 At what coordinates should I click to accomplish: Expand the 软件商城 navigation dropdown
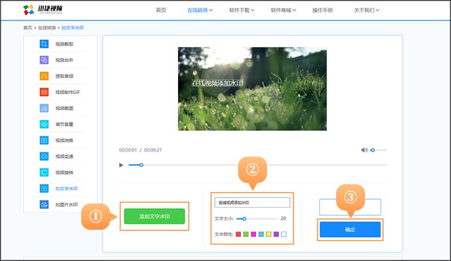[283, 10]
